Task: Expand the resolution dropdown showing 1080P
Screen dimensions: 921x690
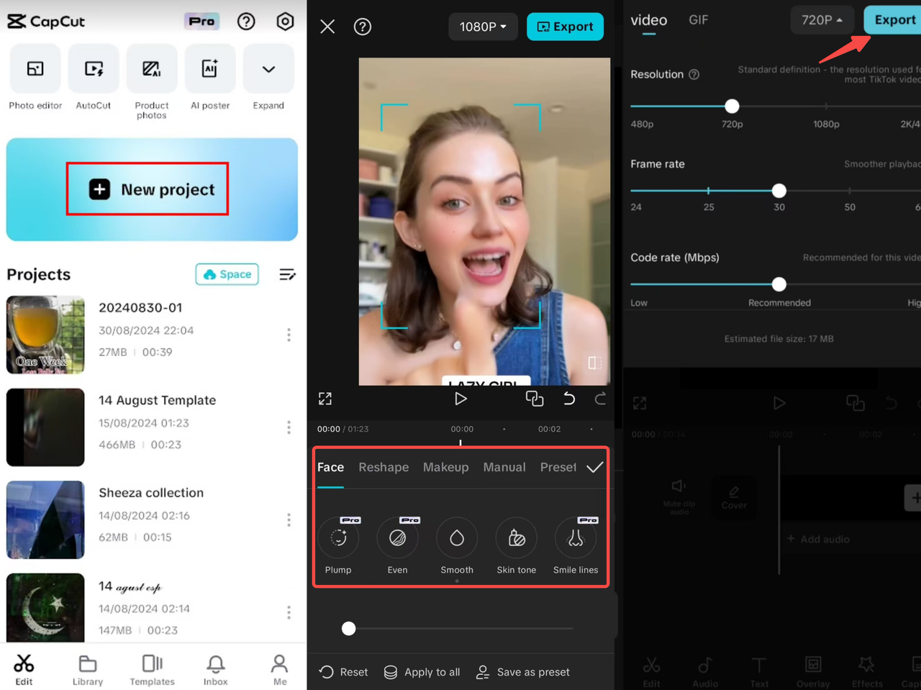Action: point(483,26)
